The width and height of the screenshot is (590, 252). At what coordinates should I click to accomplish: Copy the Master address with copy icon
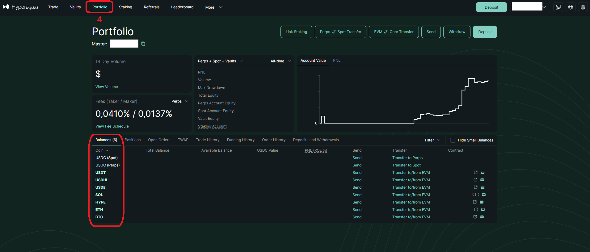point(143,44)
